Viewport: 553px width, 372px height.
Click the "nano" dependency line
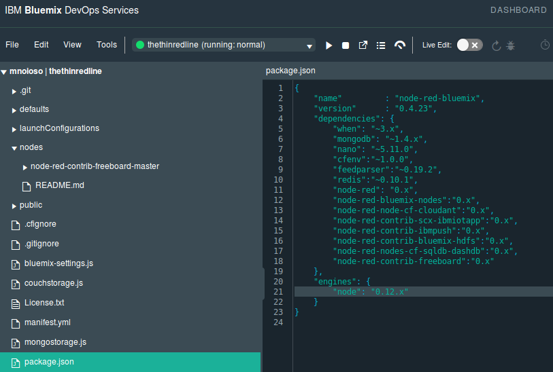tap(375, 149)
